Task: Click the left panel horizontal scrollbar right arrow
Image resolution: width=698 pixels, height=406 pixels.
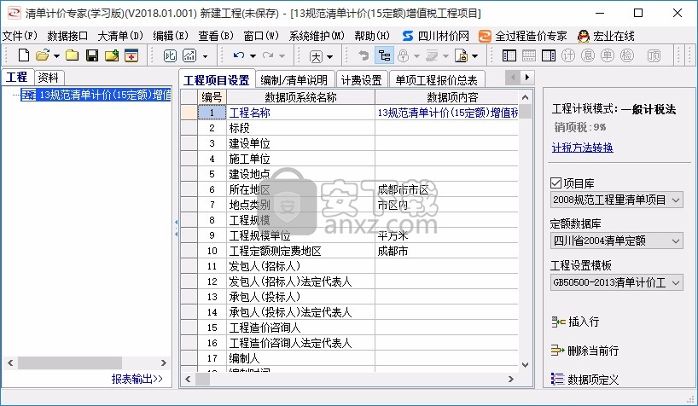Action: [x=163, y=362]
